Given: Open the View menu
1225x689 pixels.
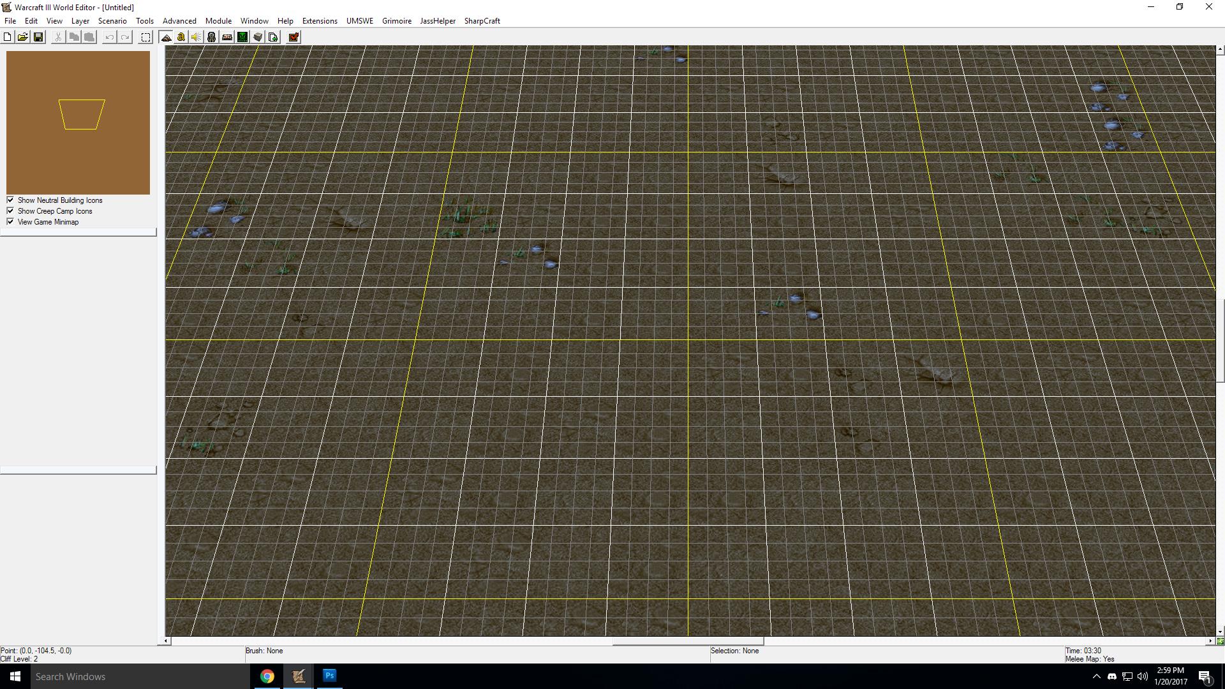Looking at the screenshot, I should (54, 20).
